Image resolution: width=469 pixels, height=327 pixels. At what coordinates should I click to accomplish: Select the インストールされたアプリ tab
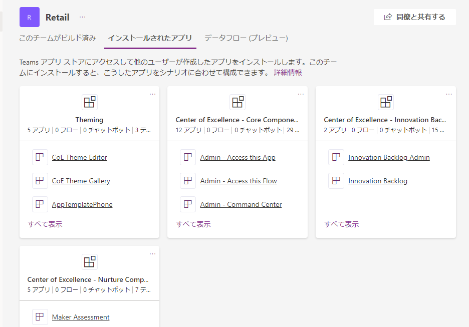pos(150,38)
